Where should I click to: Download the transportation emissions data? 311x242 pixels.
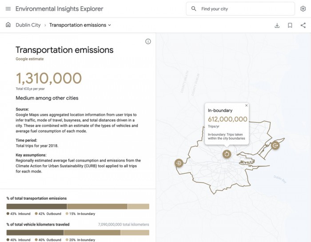(277, 25)
